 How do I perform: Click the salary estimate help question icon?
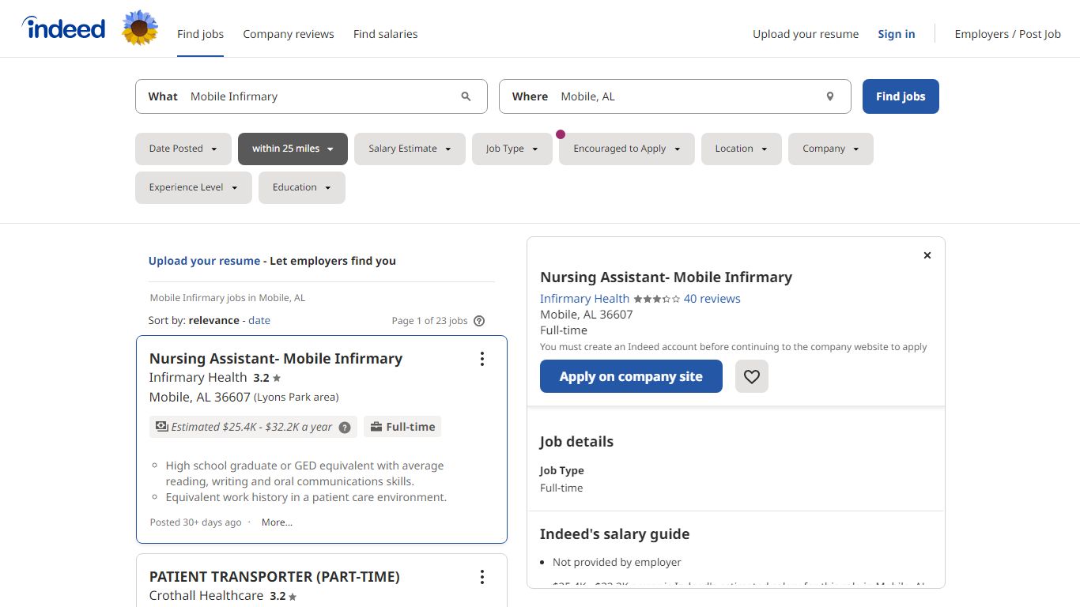[345, 428]
